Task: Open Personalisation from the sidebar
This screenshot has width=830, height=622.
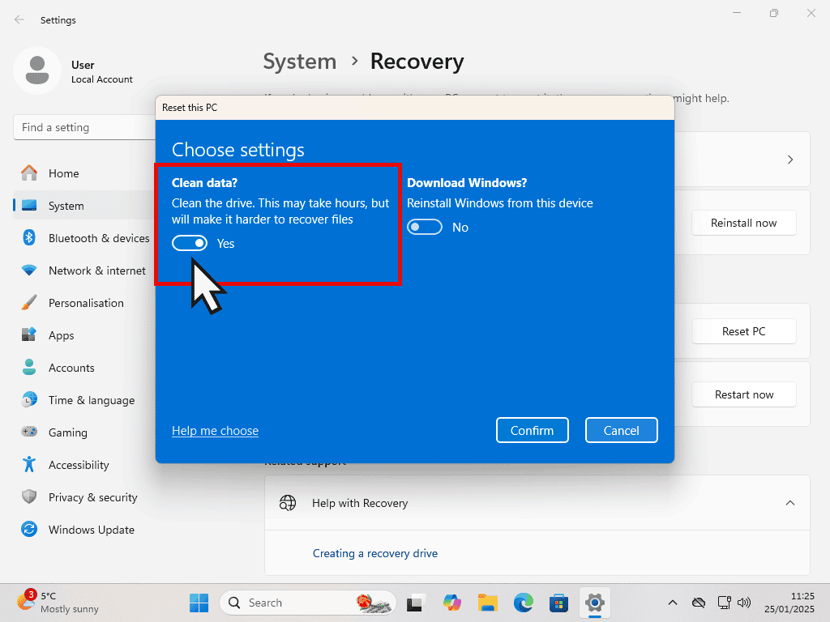Action: pos(86,303)
